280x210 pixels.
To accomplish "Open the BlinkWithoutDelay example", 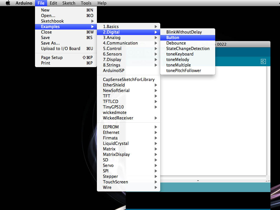I will tap(188, 32).
